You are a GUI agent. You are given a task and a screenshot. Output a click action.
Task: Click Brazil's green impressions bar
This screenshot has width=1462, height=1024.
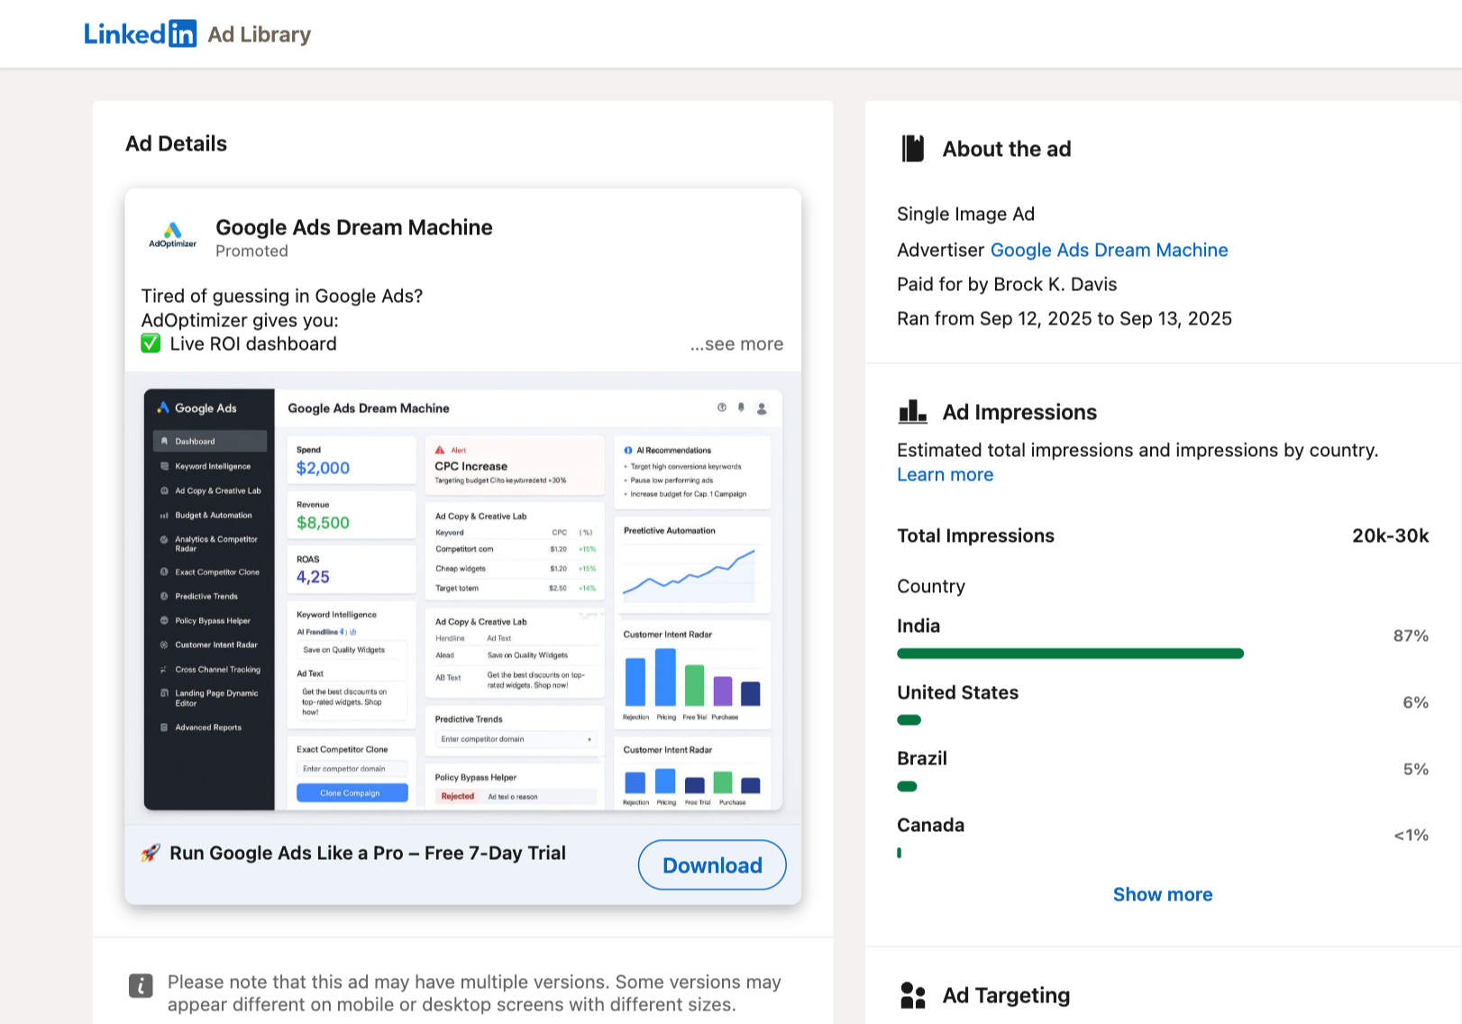[x=907, y=786]
